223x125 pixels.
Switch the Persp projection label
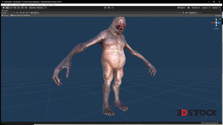pyautogui.click(x=216, y=28)
